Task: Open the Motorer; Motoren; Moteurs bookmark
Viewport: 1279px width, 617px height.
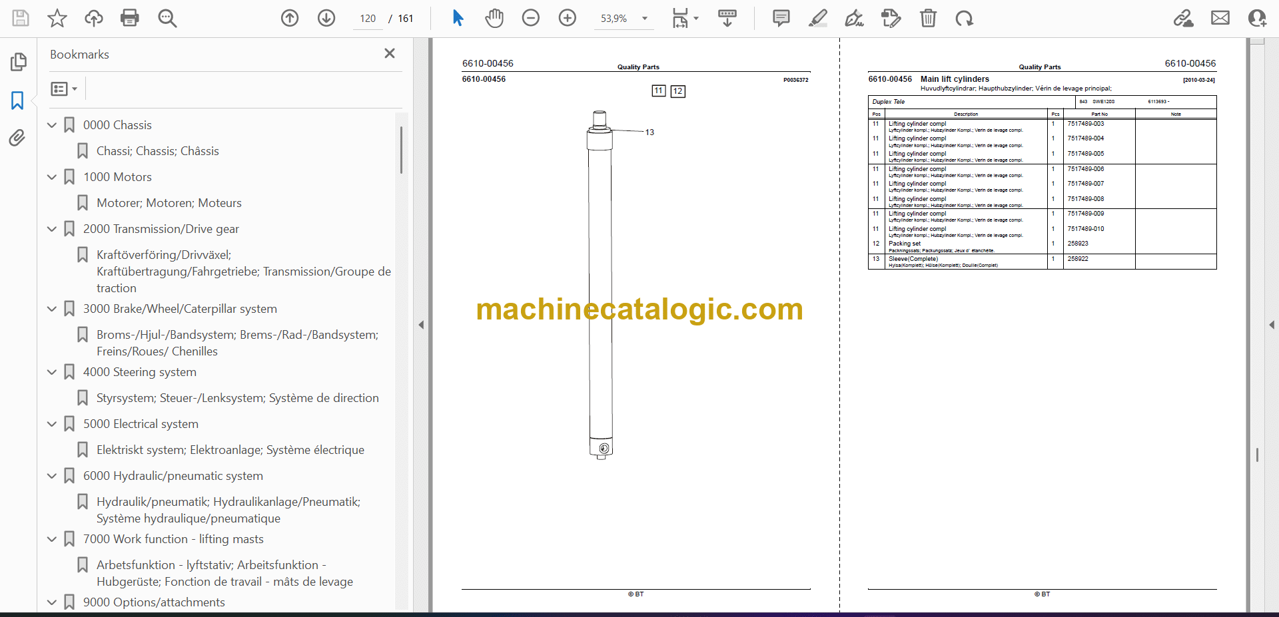Action: [169, 203]
